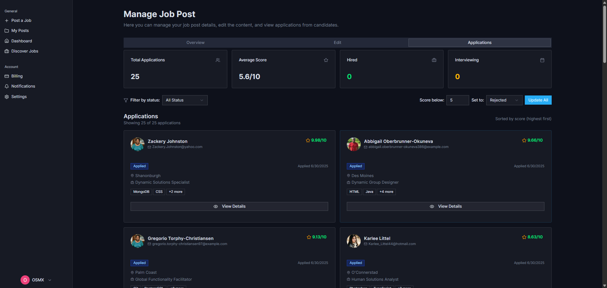Click the home icon next to Dashboard
This screenshot has width=607, height=288.
(x=7, y=41)
